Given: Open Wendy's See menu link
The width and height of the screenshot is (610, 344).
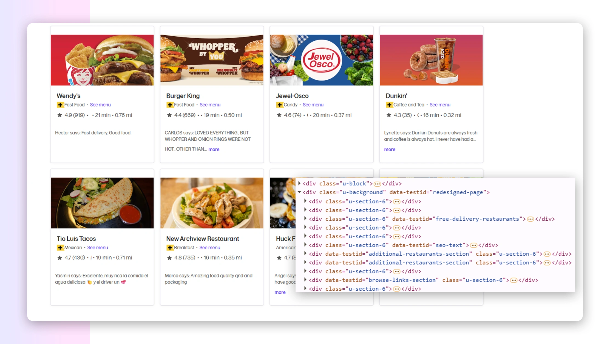Looking at the screenshot, I should click(x=100, y=105).
